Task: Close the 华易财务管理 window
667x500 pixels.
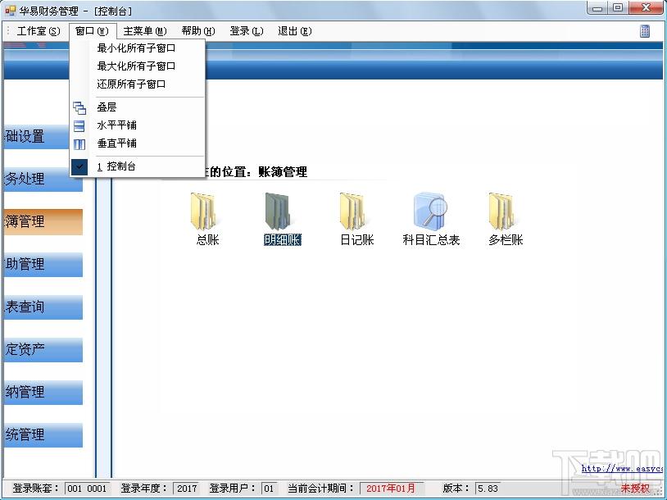Action: (x=647, y=8)
